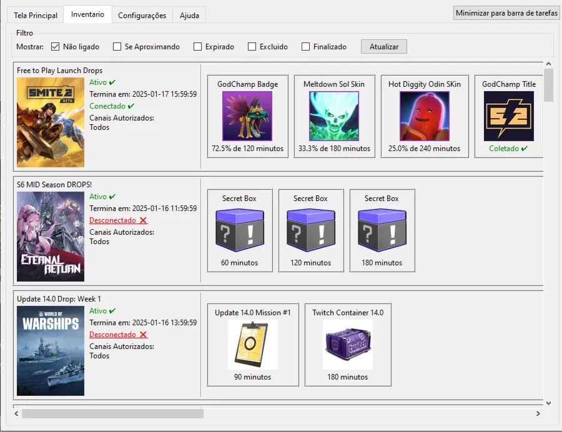Open the World of Warships cover thumbnail

point(51,351)
